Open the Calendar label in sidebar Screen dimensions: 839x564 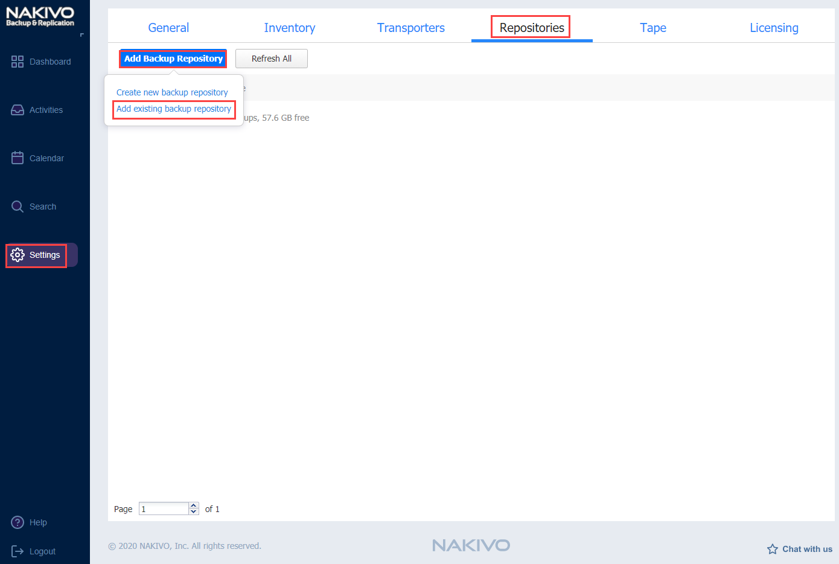point(46,158)
